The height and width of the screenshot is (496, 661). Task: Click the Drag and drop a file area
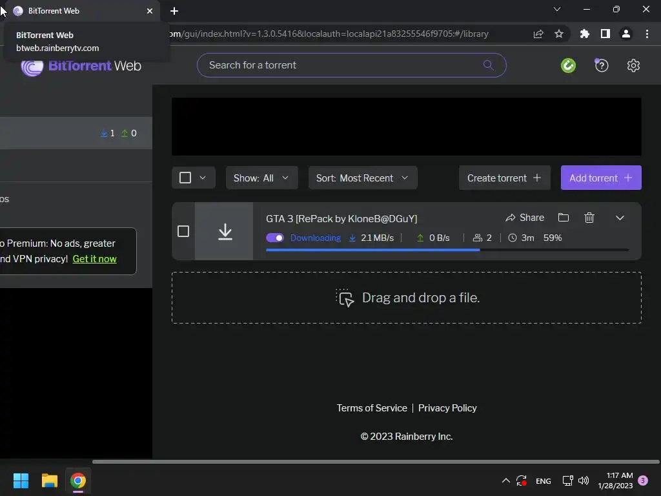[407, 298]
